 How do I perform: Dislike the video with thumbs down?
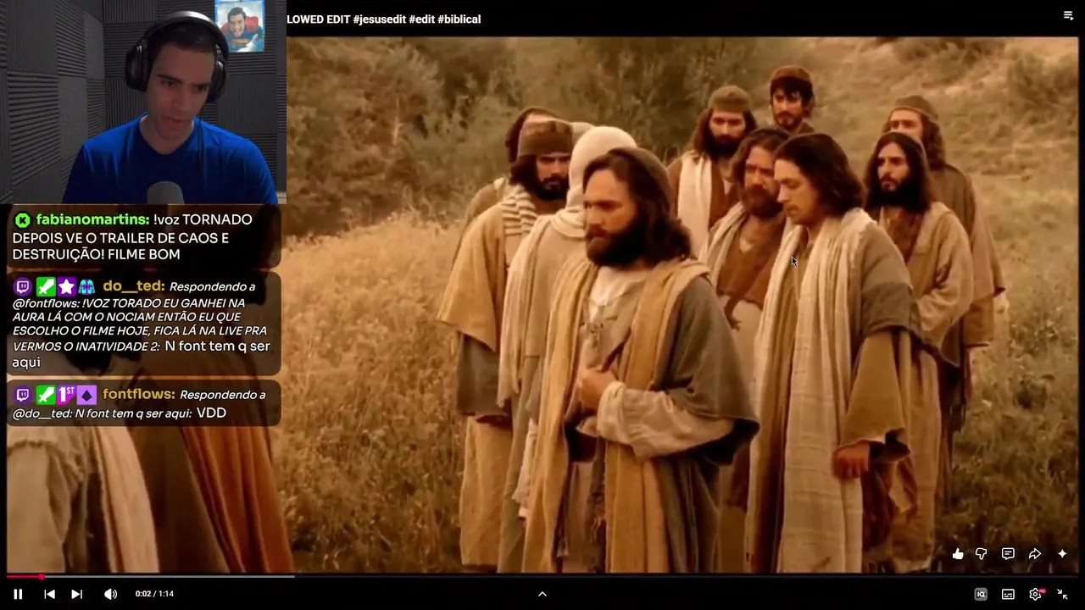pyautogui.click(x=982, y=554)
